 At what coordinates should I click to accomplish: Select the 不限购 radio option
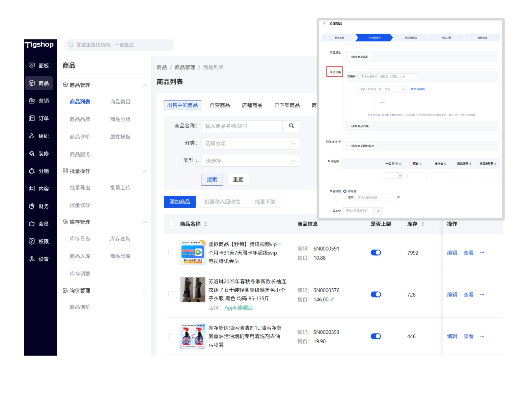(345, 191)
